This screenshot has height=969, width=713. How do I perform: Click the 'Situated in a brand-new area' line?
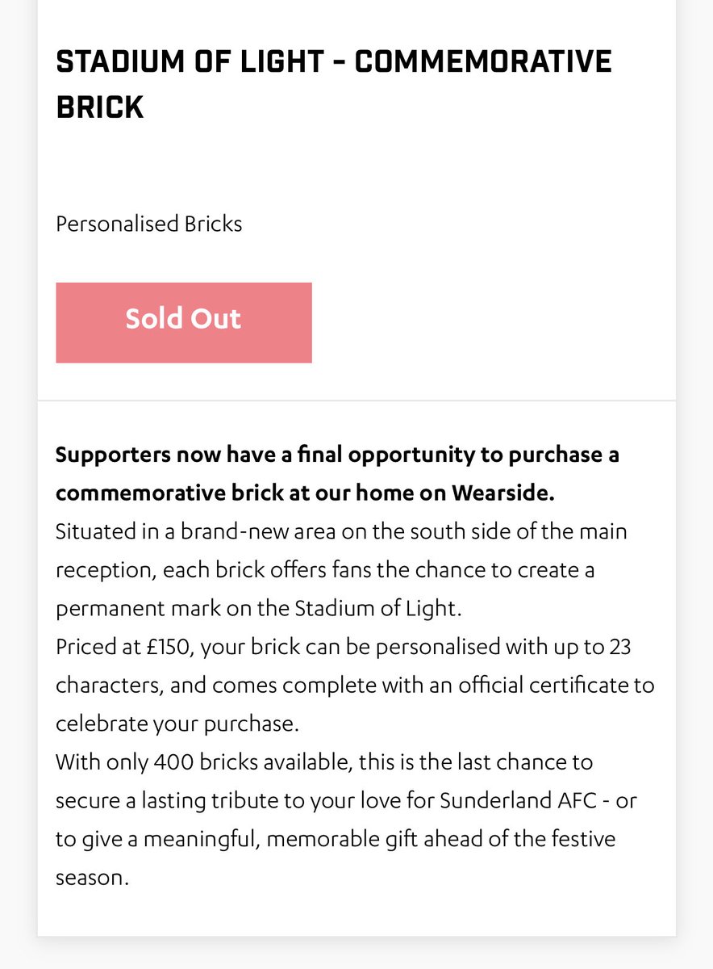[341, 532]
